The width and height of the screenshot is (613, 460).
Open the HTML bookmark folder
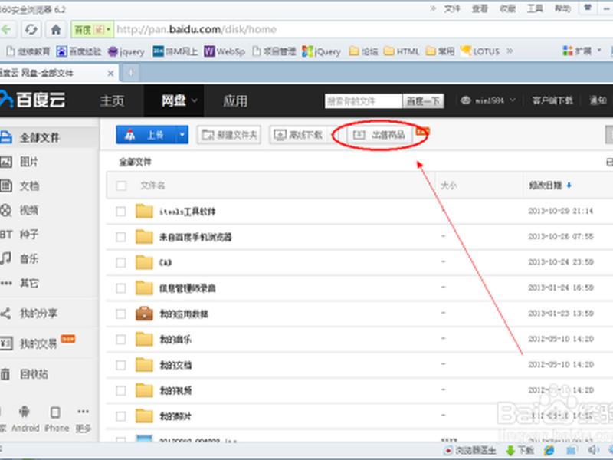pyautogui.click(x=402, y=51)
